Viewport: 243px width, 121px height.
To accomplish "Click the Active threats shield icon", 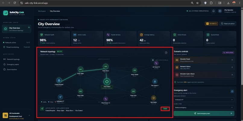I will click(175, 35).
